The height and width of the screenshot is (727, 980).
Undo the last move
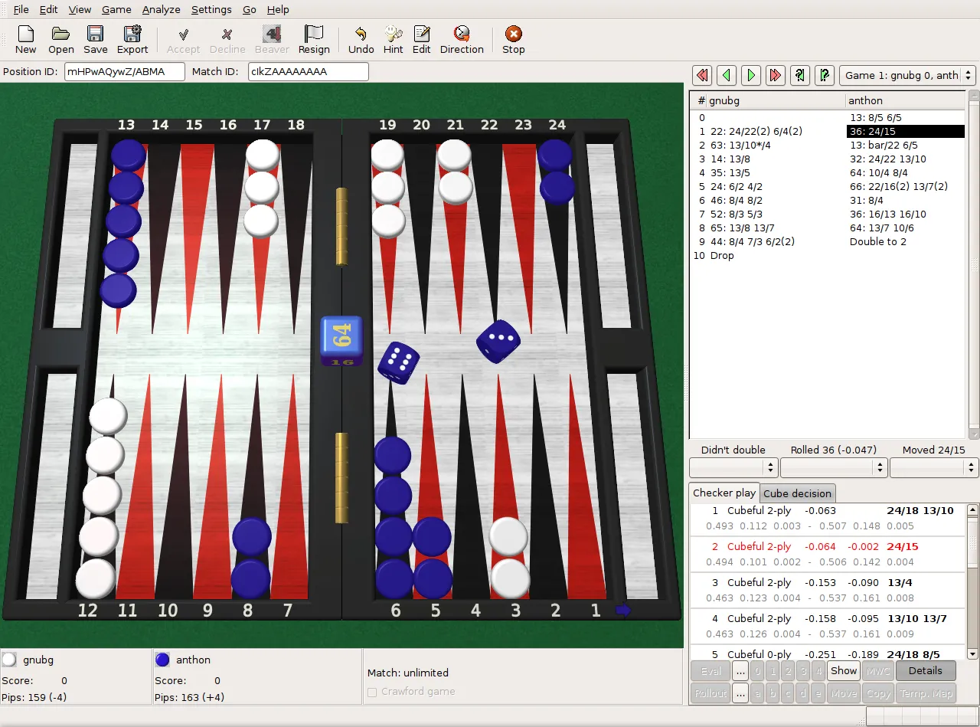pos(360,39)
